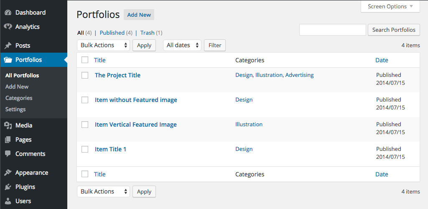Open The Project Title portfolio
428x209 pixels.
point(117,75)
